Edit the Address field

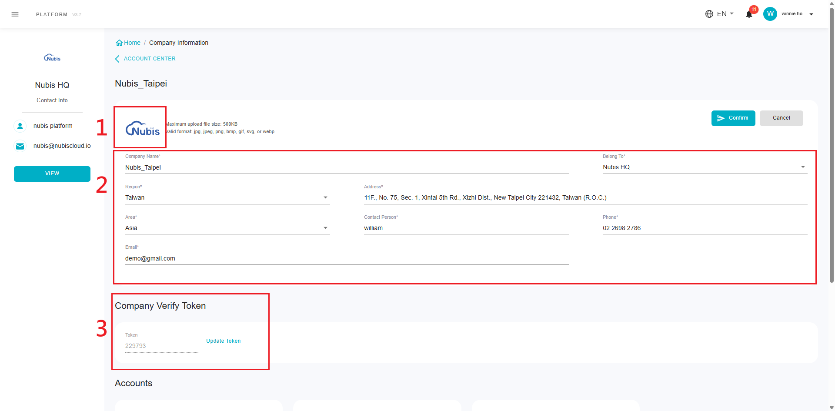[x=586, y=197]
